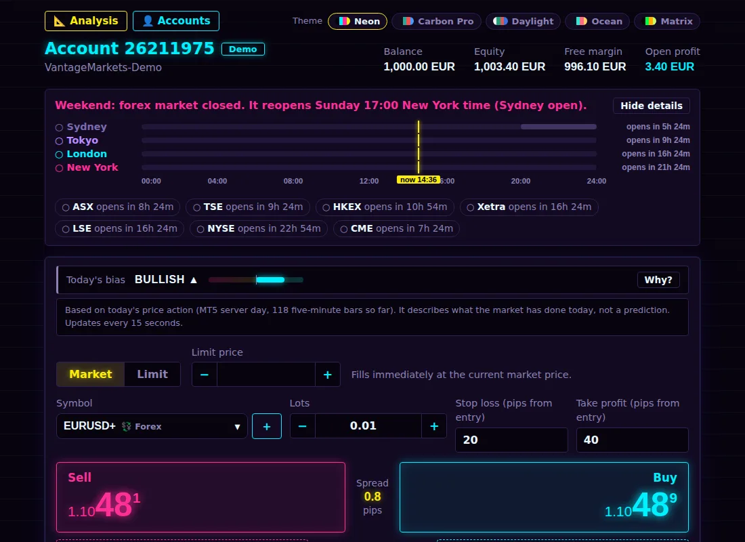Click the Free margin value 996.10 EUR
The width and height of the screenshot is (745, 542).
point(595,66)
